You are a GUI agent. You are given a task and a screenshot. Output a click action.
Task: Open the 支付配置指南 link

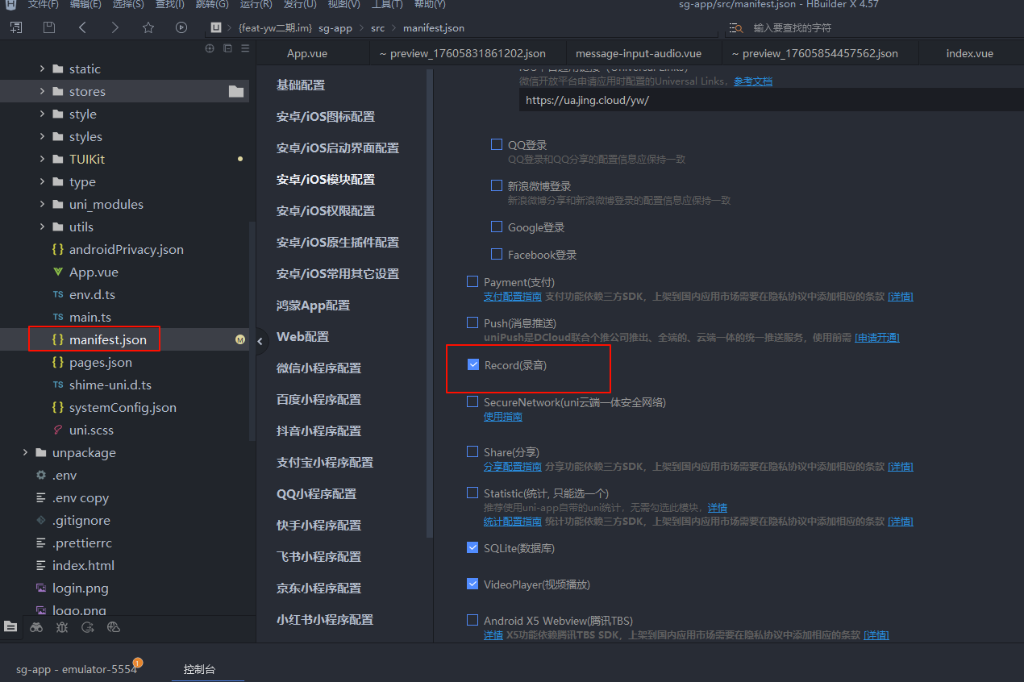pyautogui.click(x=512, y=297)
